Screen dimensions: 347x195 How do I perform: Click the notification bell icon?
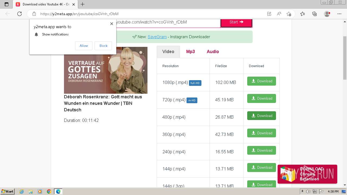(x=36, y=34)
